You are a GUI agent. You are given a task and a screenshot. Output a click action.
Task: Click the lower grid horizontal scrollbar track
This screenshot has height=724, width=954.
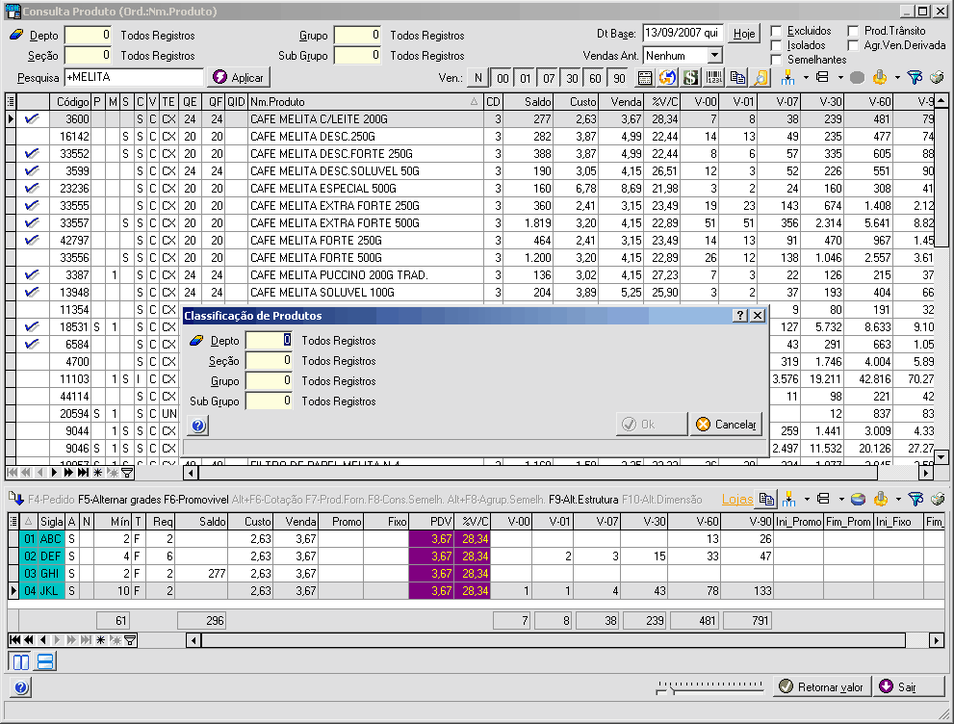tap(554, 640)
